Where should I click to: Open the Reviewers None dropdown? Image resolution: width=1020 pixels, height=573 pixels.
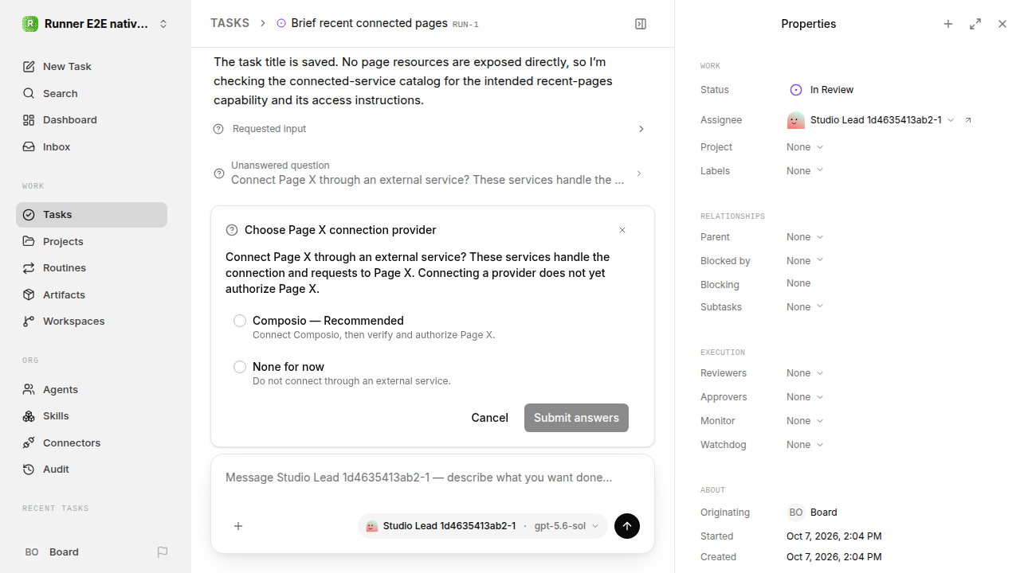pos(805,373)
